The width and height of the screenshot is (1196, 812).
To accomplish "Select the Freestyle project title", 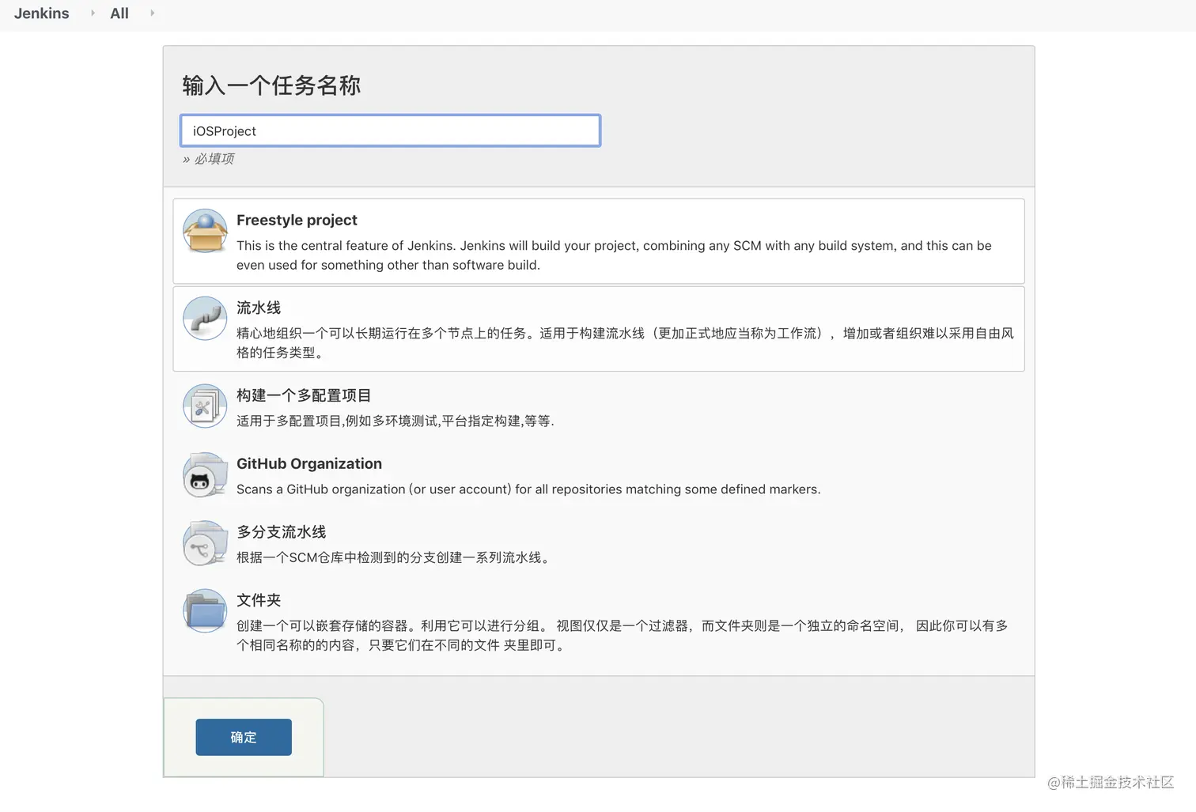I will point(297,220).
